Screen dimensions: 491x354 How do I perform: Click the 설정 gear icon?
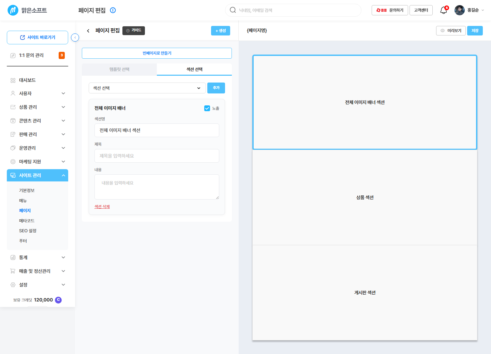point(13,285)
